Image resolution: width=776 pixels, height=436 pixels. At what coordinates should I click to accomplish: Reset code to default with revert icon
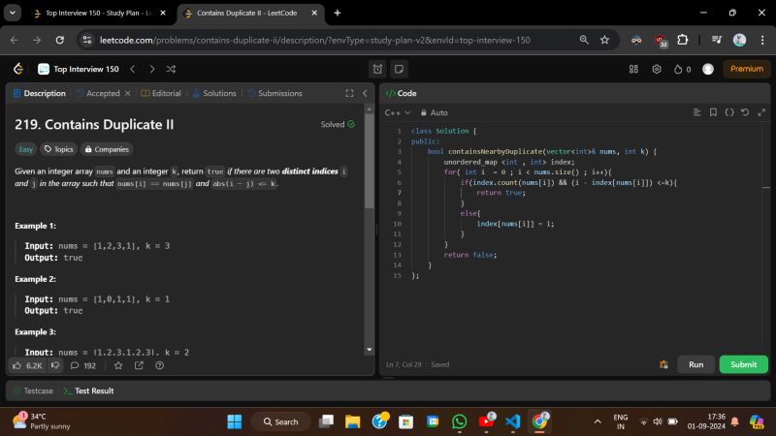[745, 112]
